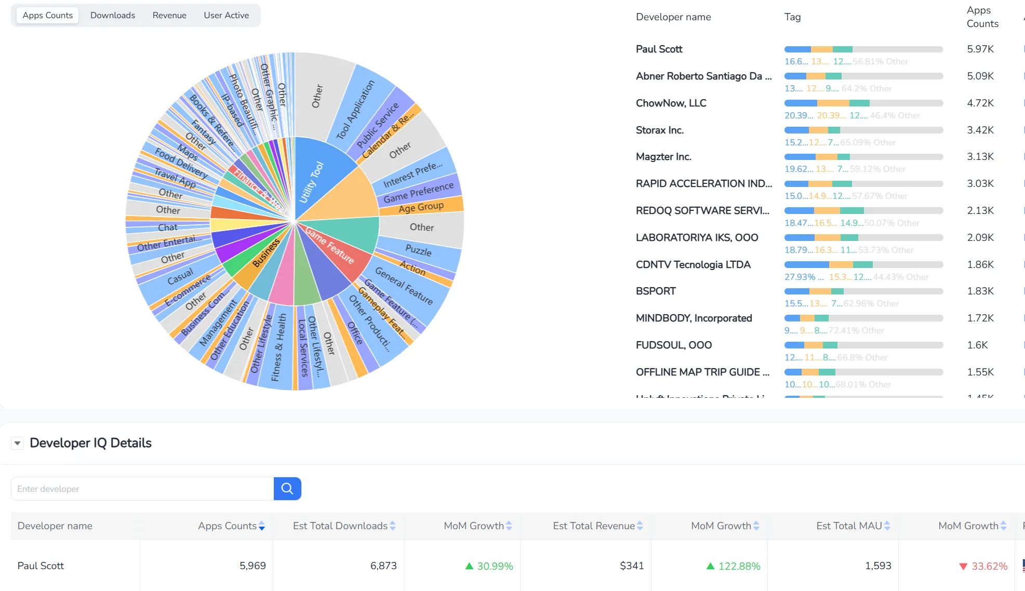Select the User Active tab
The width and height of the screenshot is (1025, 591).
click(226, 15)
